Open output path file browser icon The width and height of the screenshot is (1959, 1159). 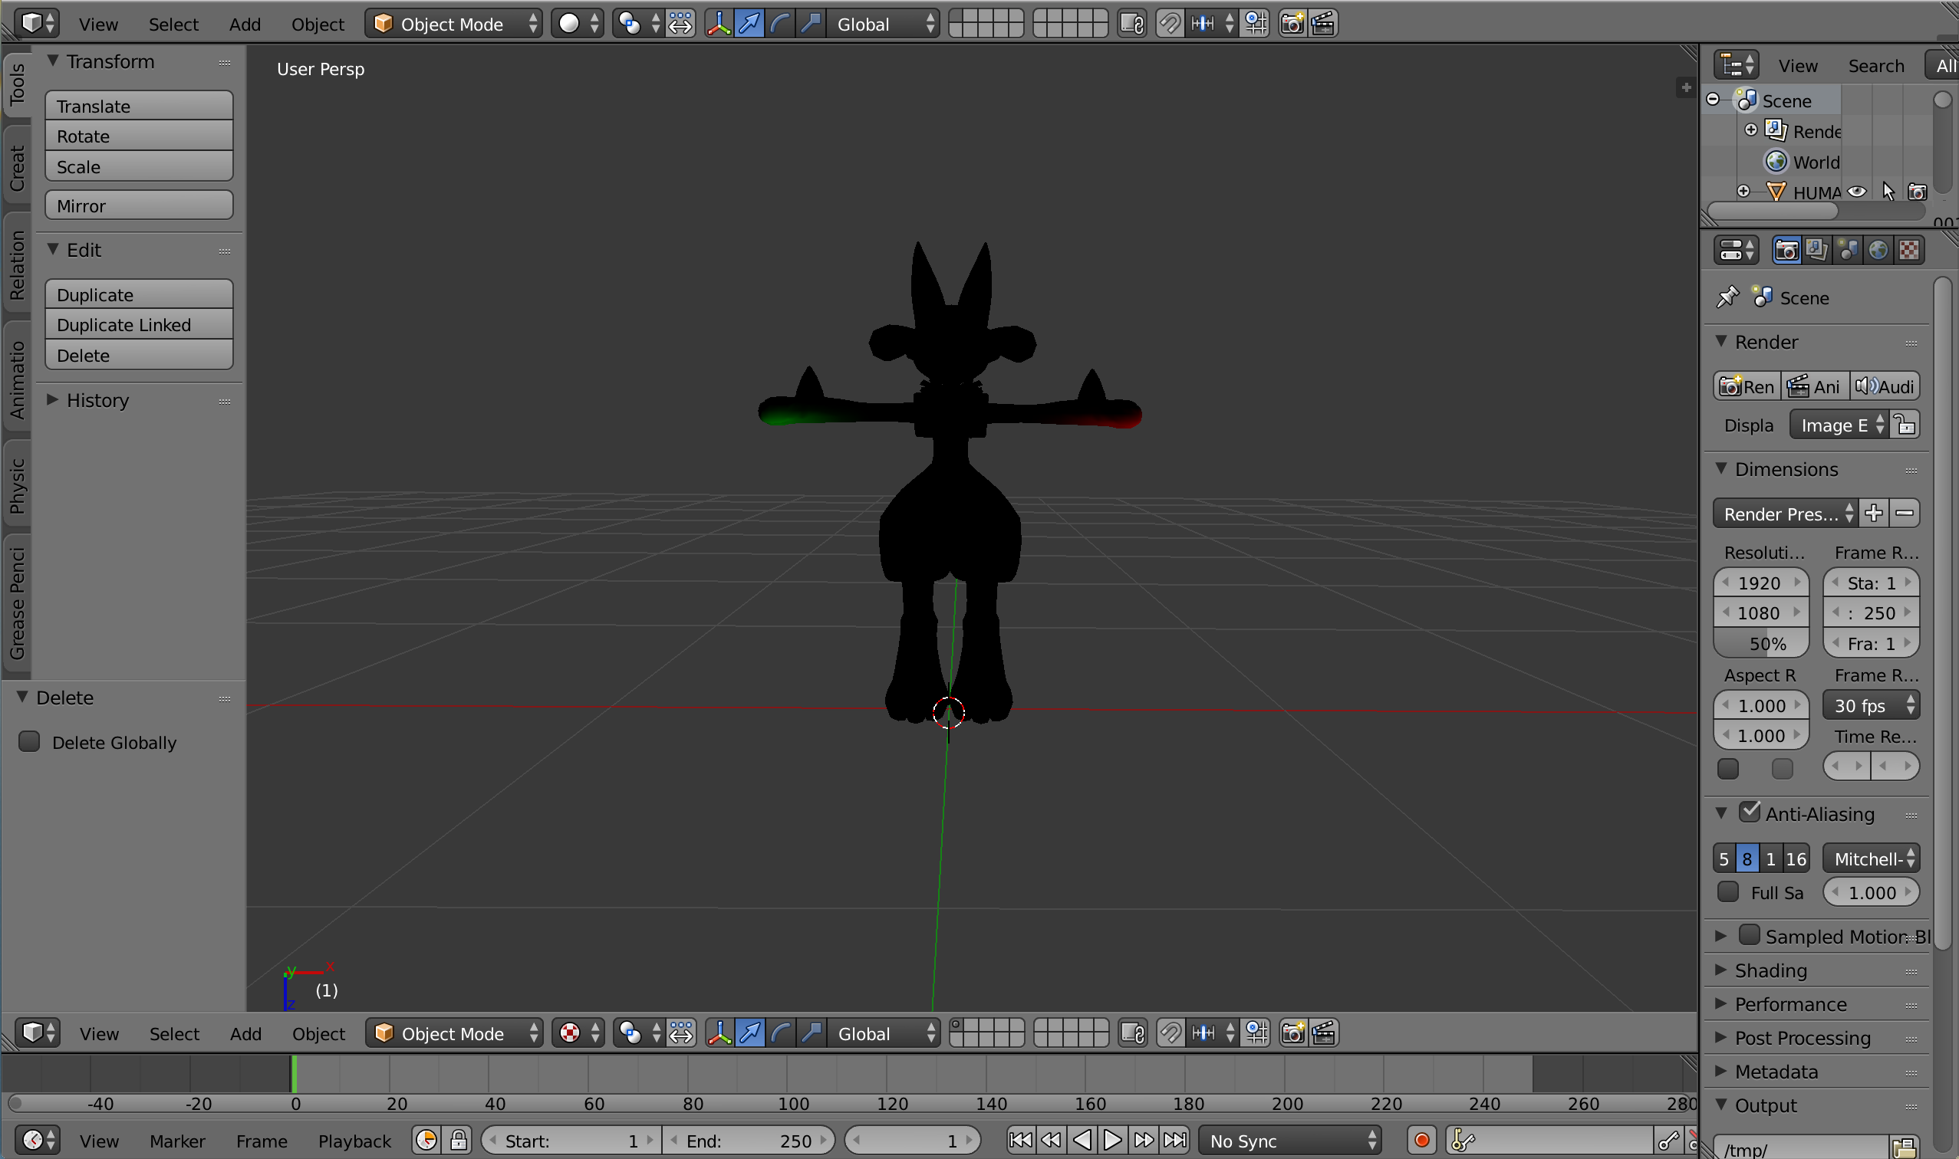coord(1905,1148)
